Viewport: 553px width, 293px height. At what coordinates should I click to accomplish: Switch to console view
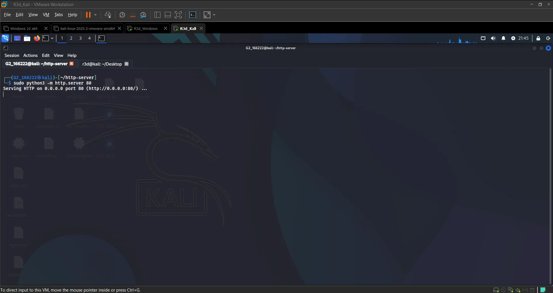[192, 15]
